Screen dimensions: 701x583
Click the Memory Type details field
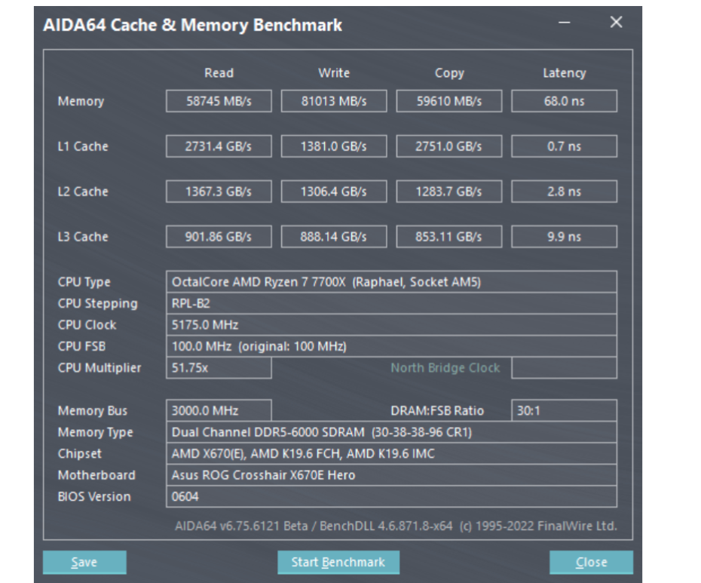coord(391,432)
